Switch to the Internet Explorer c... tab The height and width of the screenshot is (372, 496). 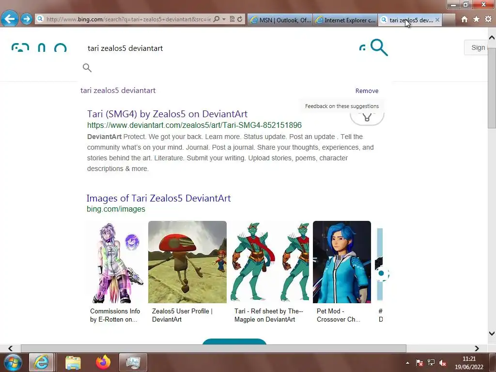point(345,20)
